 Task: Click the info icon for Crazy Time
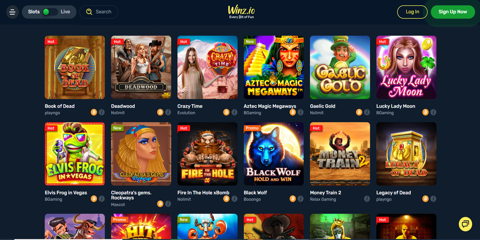(x=234, y=112)
